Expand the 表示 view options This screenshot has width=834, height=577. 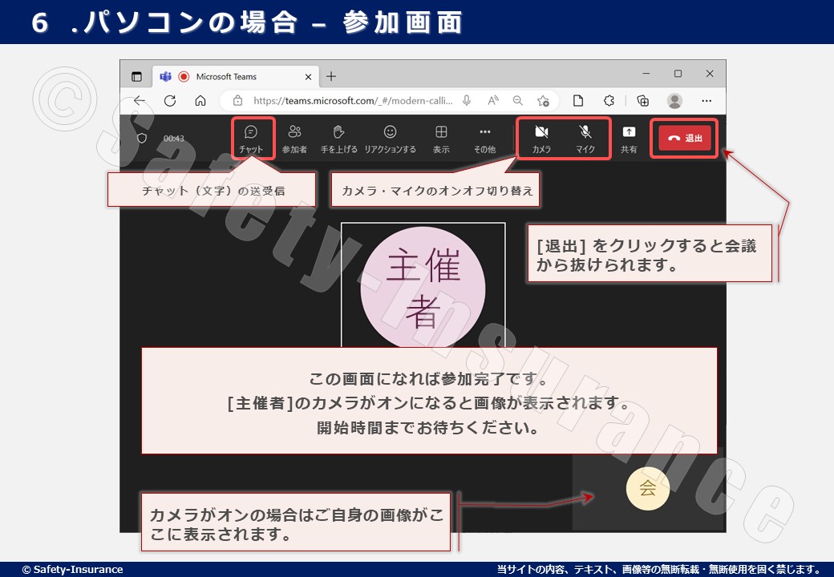point(441,138)
